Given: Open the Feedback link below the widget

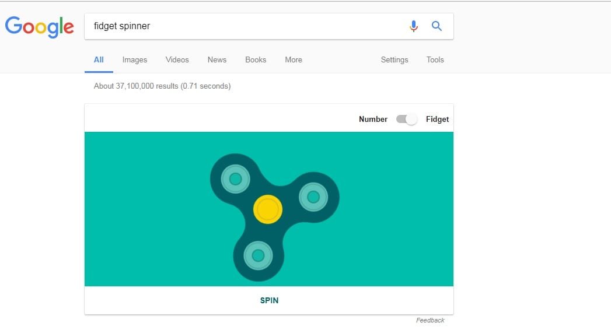Looking at the screenshot, I should tap(430, 320).
